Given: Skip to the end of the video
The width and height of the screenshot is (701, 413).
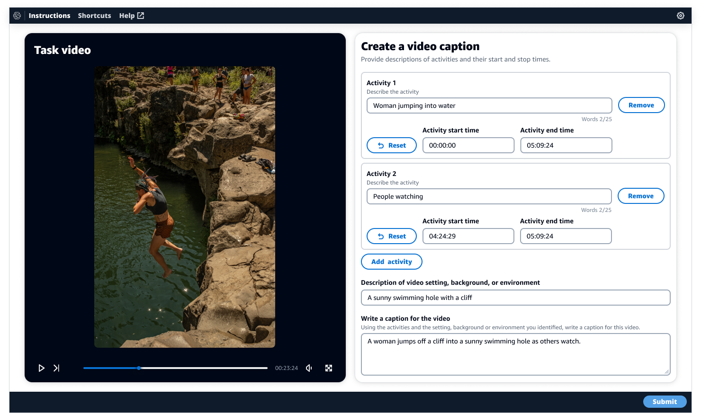Looking at the screenshot, I should 56,368.
